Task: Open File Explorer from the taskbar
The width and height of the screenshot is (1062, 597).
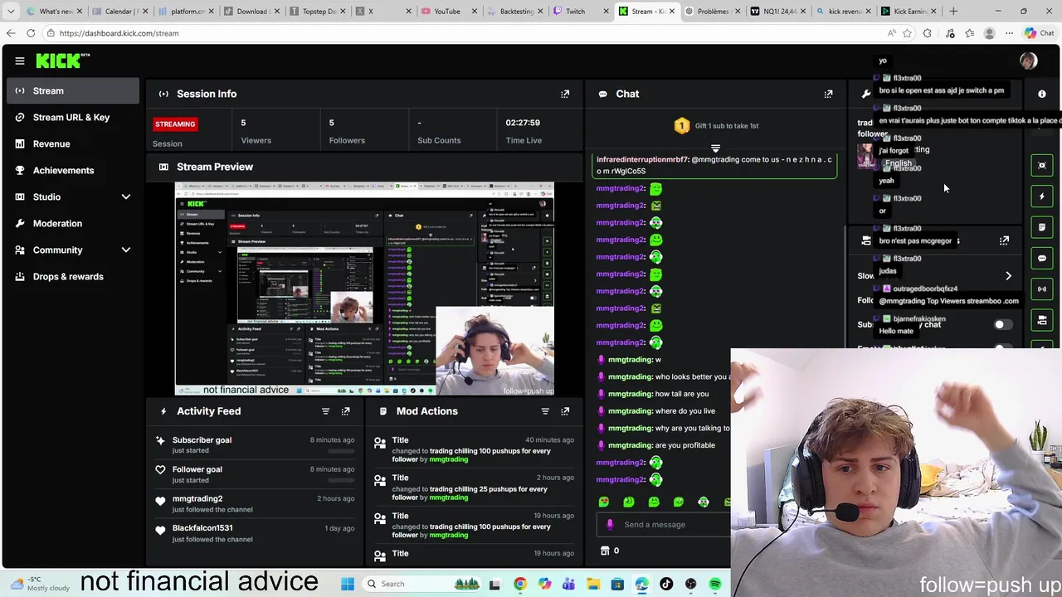Action: 593,584
